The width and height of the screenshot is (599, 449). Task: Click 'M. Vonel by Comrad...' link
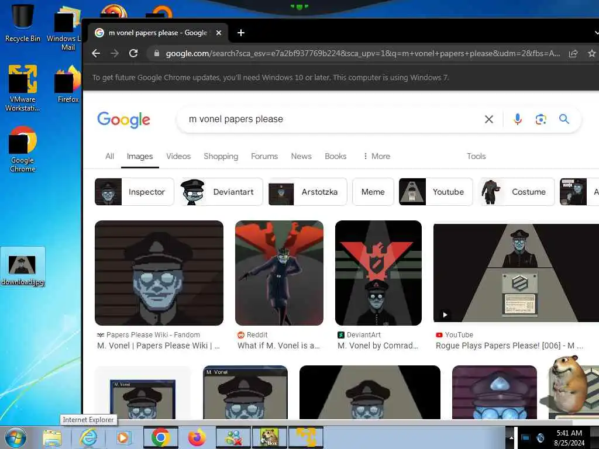pyautogui.click(x=378, y=346)
